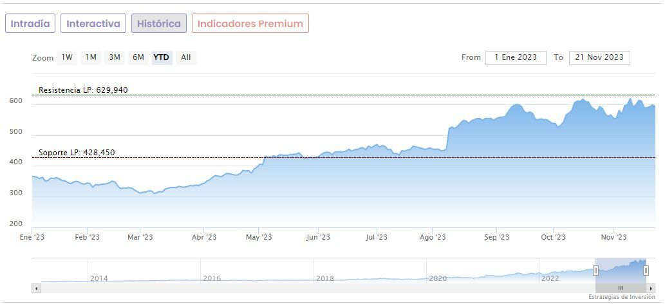Click the Resistencia LP 629,940 label
Image resolution: width=665 pixels, height=306 pixels.
pyautogui.click(x=83, y=90)
